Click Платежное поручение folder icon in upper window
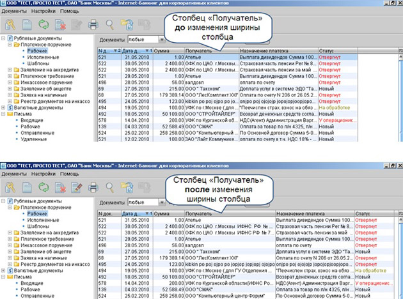This screenshot has height=299, width=403. [17, 45]
